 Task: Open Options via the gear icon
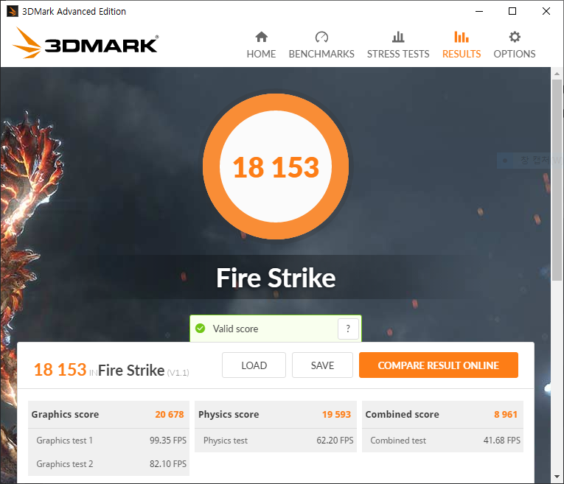515,37
